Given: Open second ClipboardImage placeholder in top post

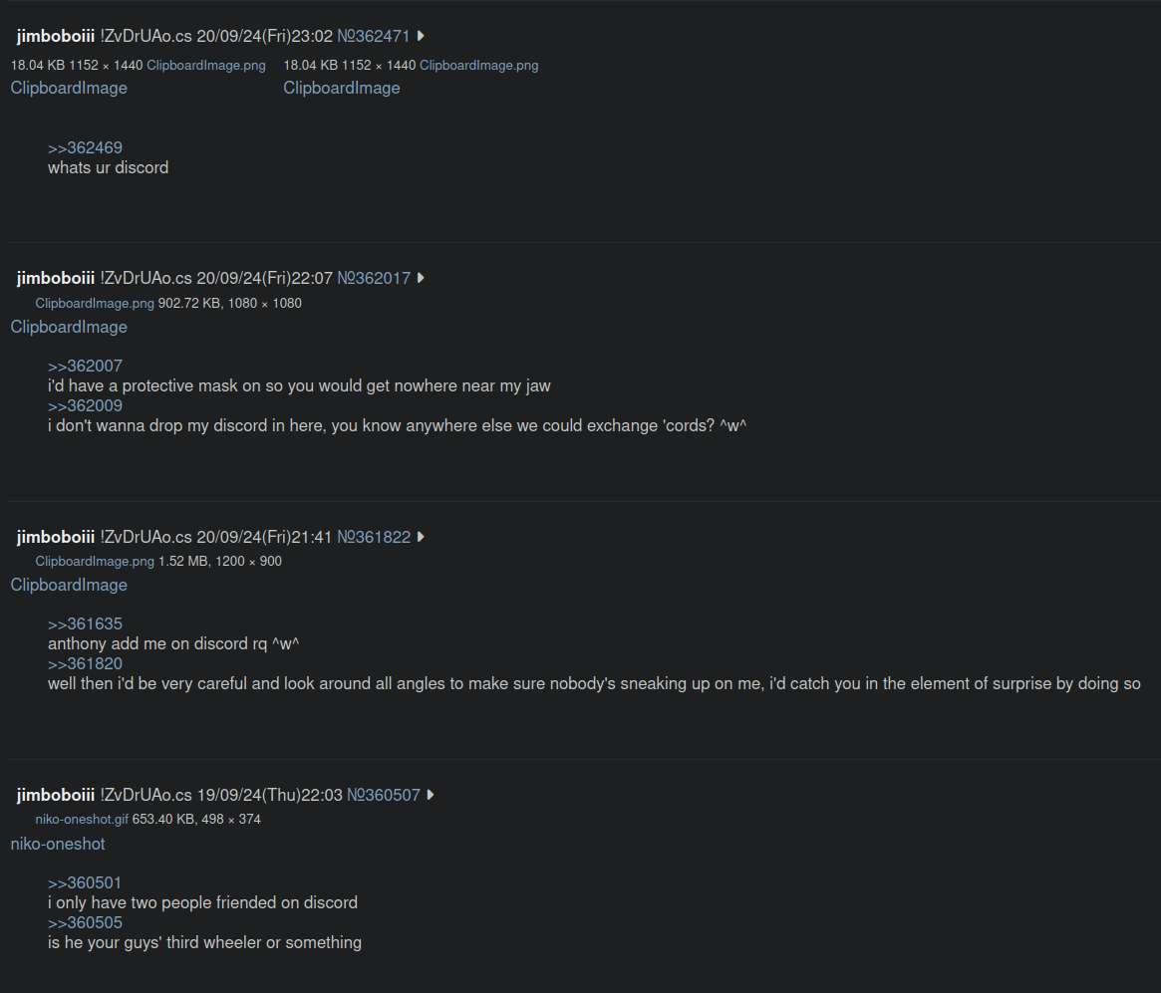Looking at the screenshot, I should click(342, 88).
